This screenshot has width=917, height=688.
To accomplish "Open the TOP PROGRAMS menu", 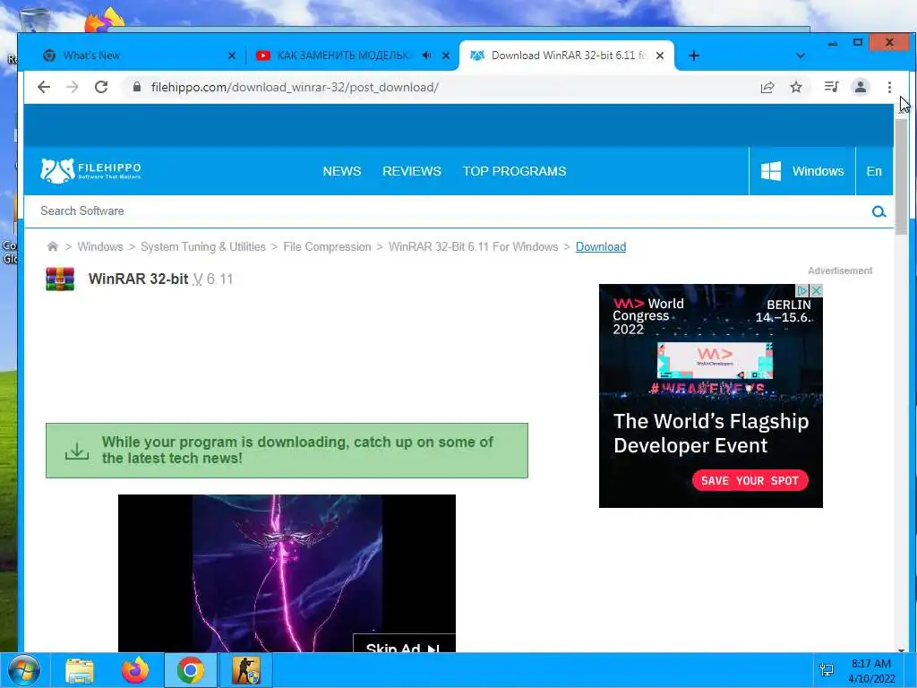I will click(x=515, y=171).
